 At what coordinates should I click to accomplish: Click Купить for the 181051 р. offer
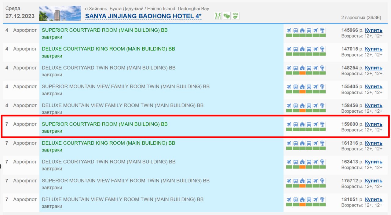(374, 200)
